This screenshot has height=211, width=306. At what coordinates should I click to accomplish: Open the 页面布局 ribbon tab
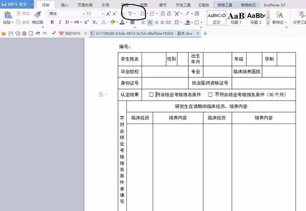[x=85, y=5]
